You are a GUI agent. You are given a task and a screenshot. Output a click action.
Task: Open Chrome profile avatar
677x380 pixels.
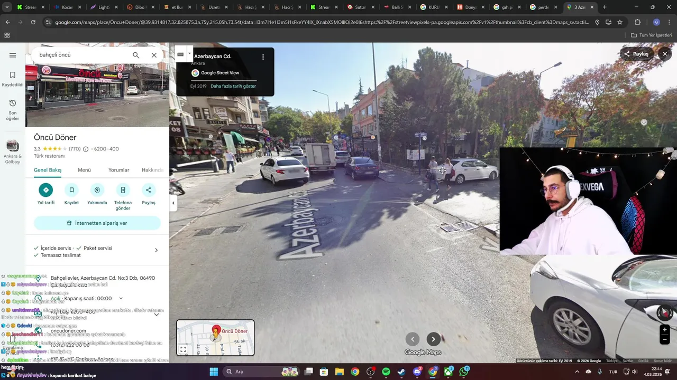tap(656, 22)
